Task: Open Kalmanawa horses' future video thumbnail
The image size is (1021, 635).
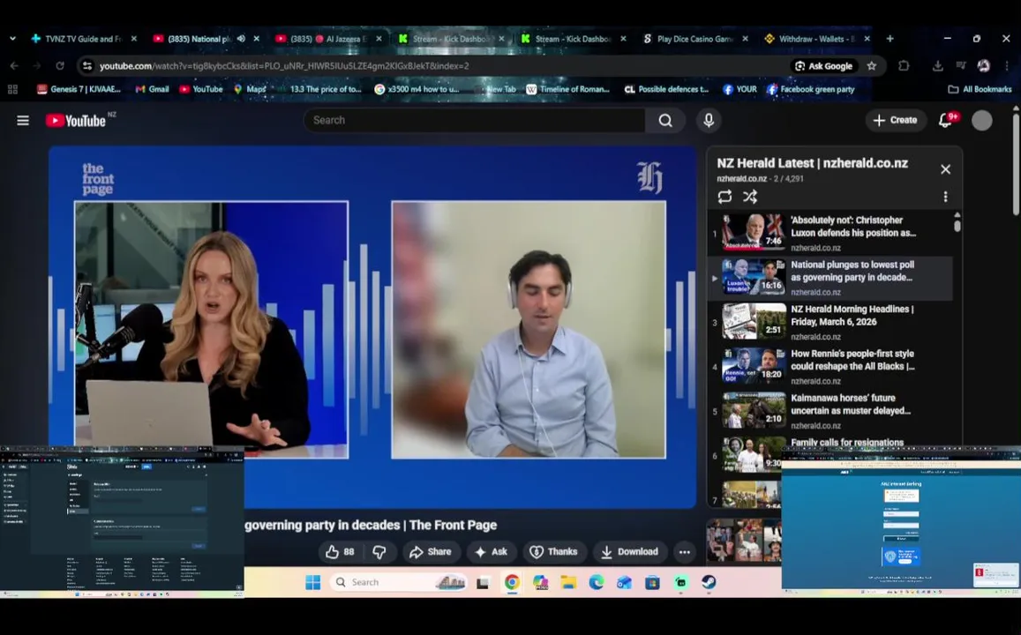Action: point(754,410)
